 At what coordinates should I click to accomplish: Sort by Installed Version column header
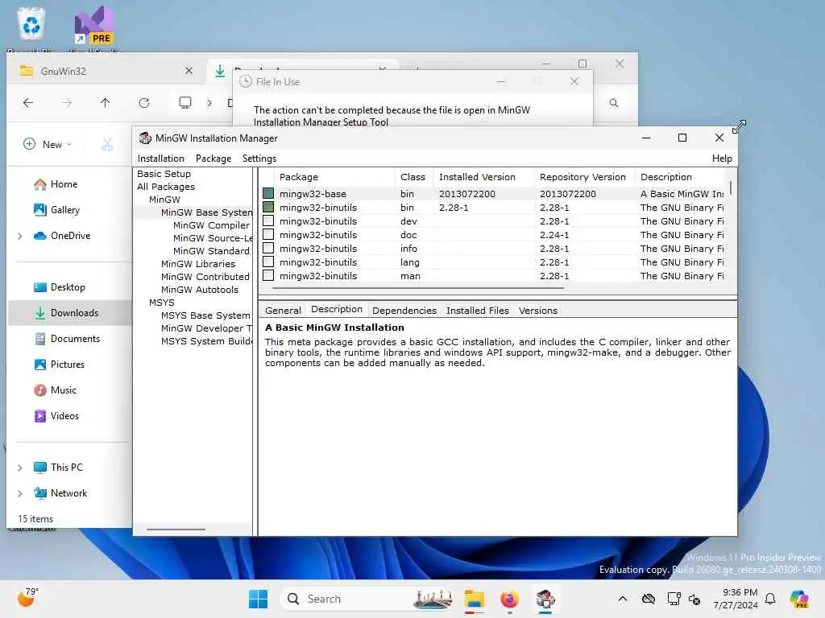pos(483,177)
